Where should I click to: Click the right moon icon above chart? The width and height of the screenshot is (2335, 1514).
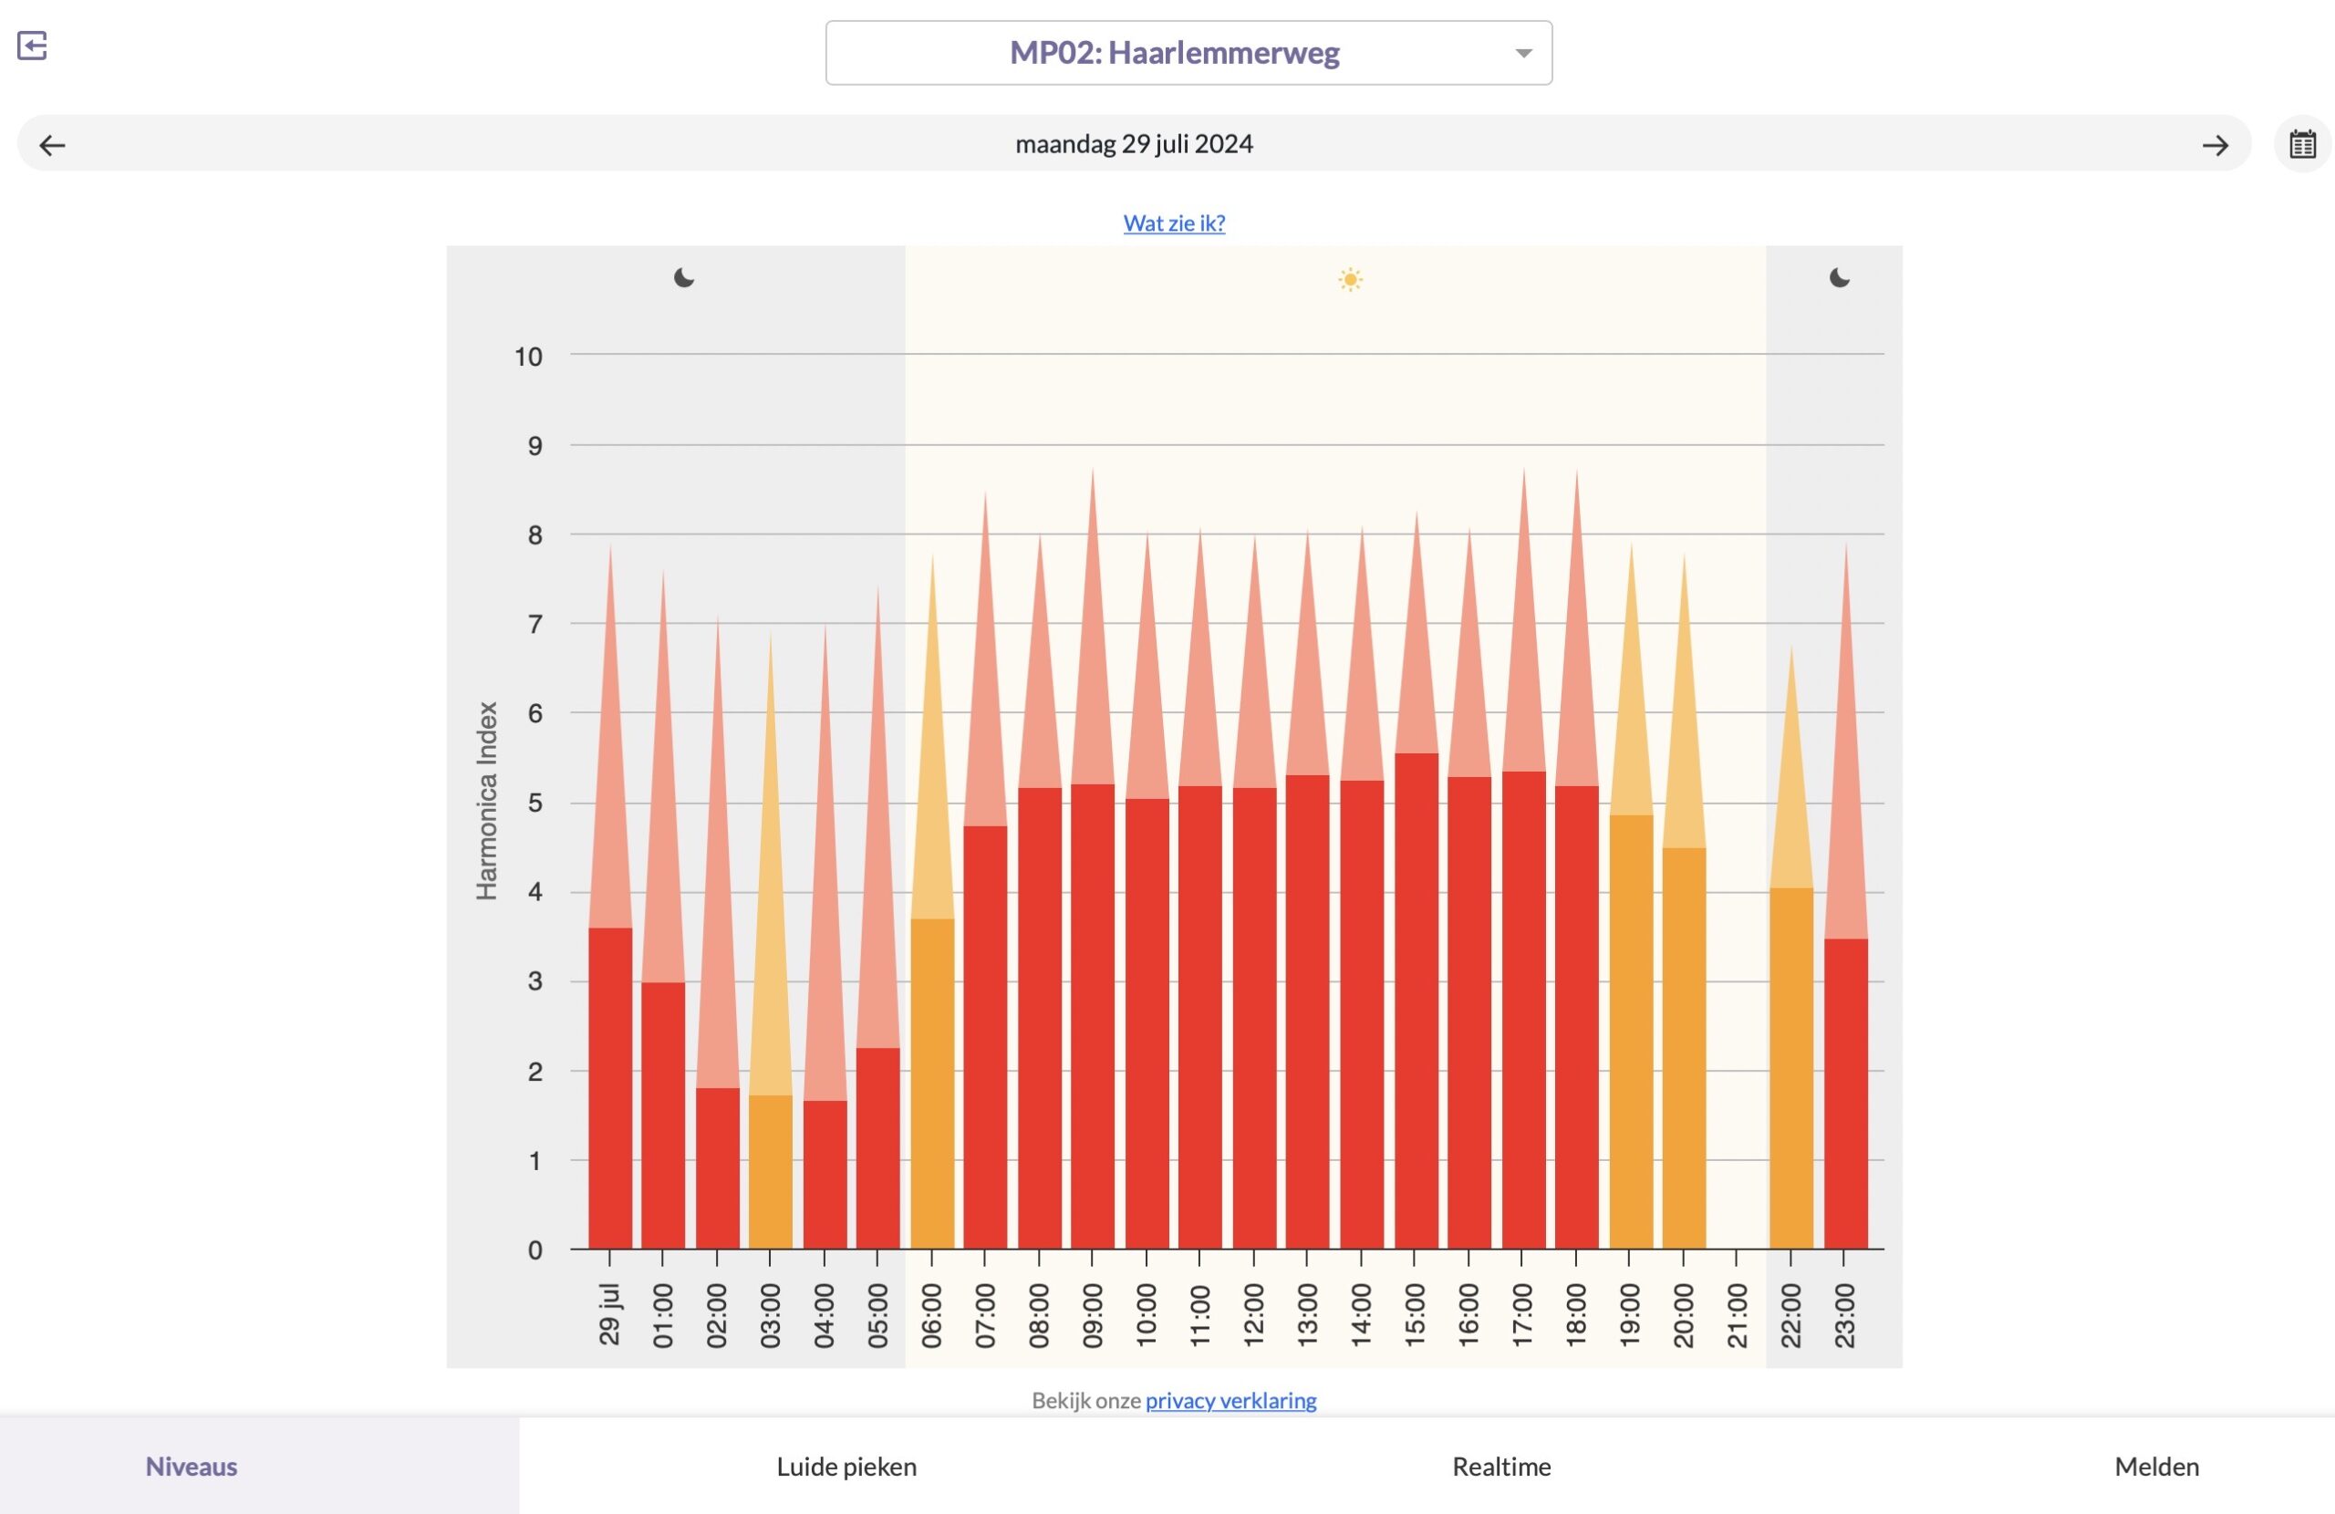[x=1839, y=279]
